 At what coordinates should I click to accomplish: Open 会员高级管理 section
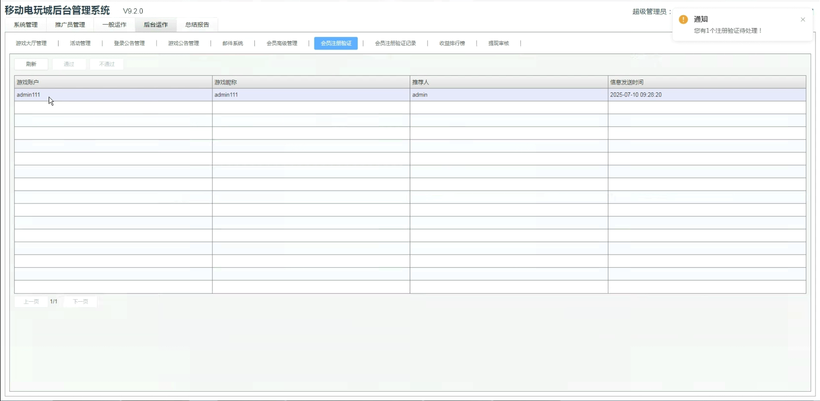(282, 43)
